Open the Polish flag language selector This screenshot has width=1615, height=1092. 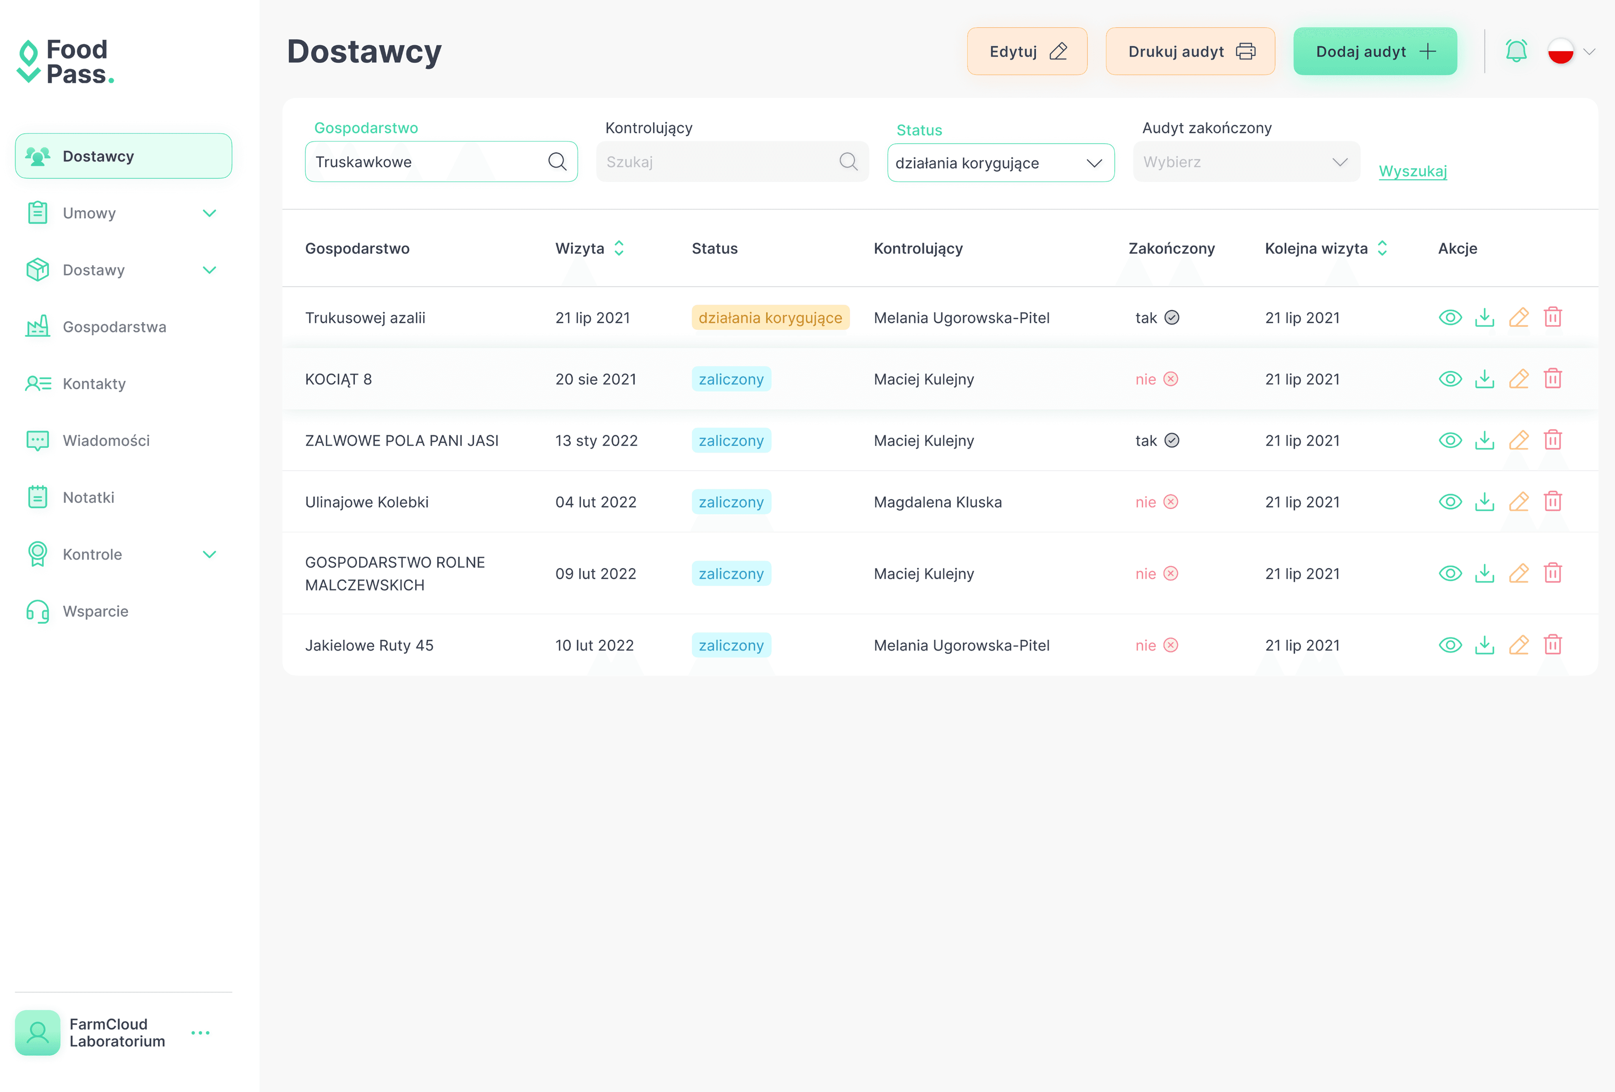pos(1570,51)
